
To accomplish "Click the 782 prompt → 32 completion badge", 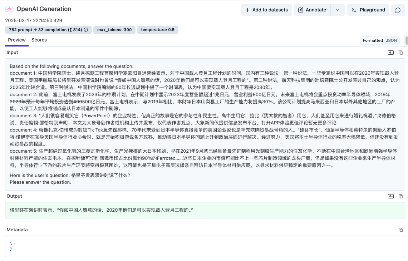I will coord(48,30).
